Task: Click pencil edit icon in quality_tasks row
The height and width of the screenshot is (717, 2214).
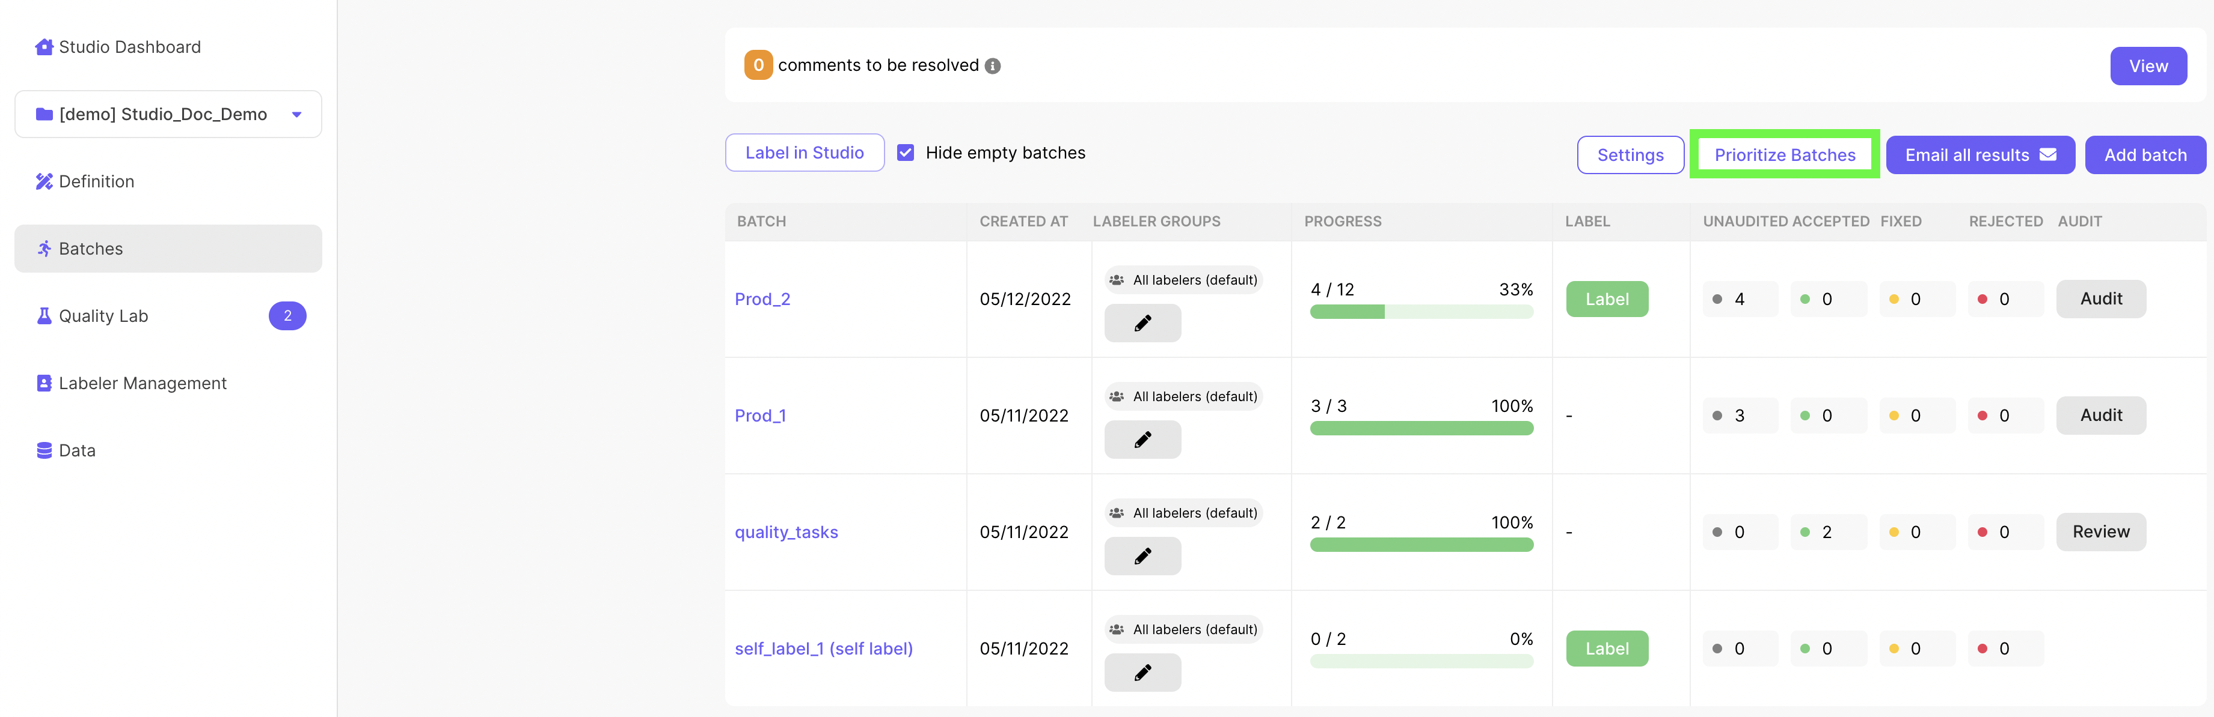Action: (x=1142, y=557)
